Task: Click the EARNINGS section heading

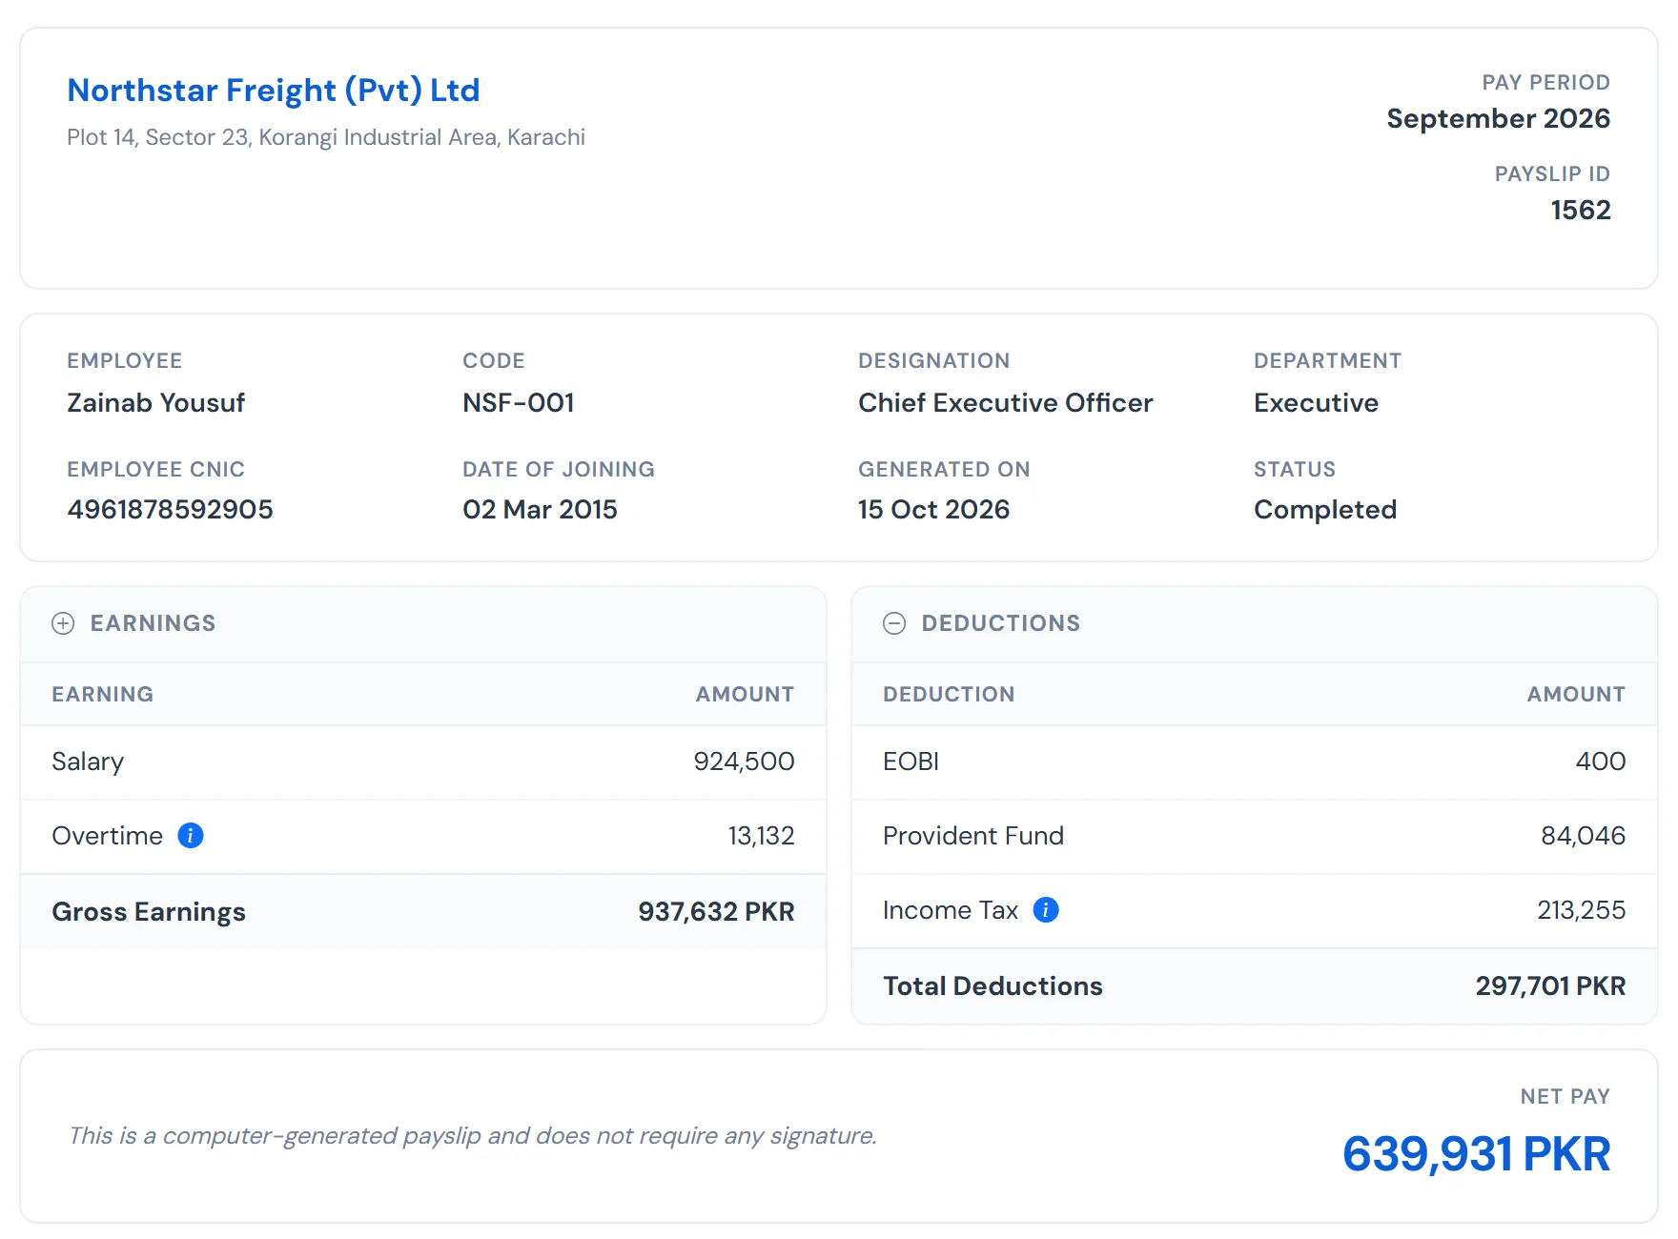Action: pyautogui.click(x=153, y=623)
